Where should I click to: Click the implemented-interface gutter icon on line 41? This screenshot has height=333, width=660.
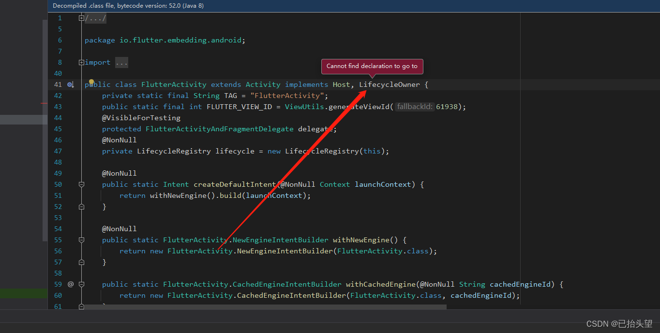71,84
